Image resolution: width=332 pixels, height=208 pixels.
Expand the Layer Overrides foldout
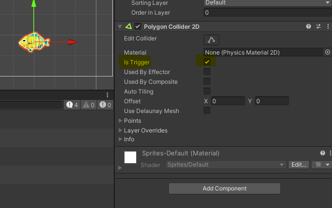120,130
